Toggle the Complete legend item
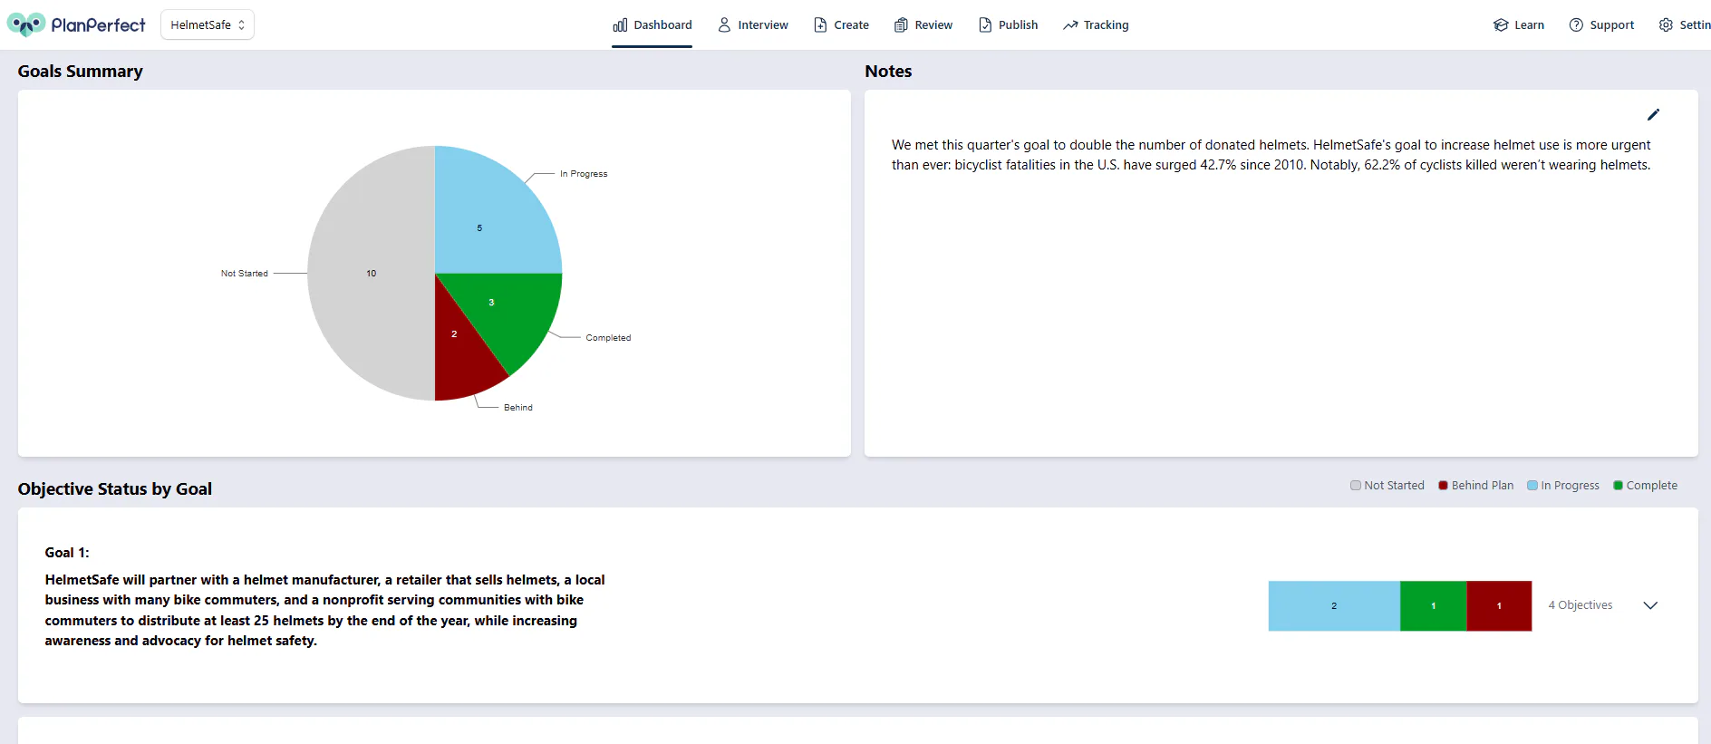The width and height of the screenshot is (1711, 744). (x=1646, y=486)
